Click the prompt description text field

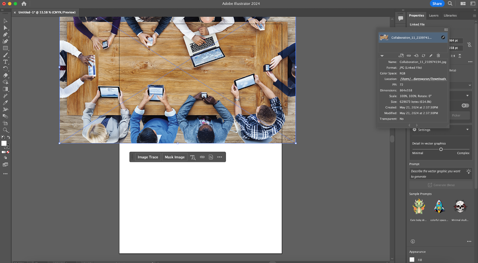click(437, 174)
